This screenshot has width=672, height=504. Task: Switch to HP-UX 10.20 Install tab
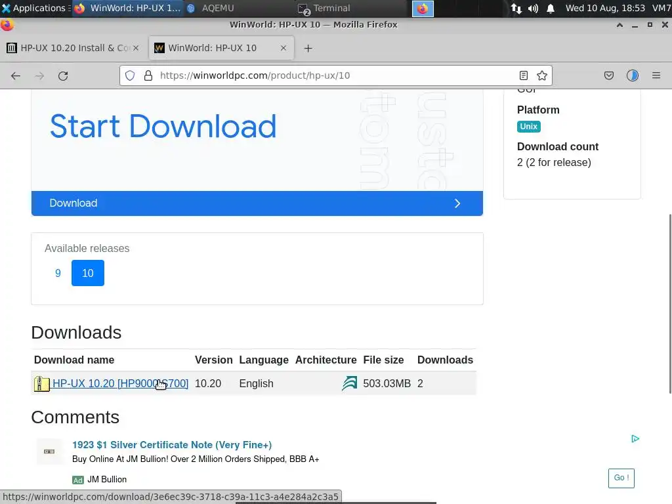point(73,48)
